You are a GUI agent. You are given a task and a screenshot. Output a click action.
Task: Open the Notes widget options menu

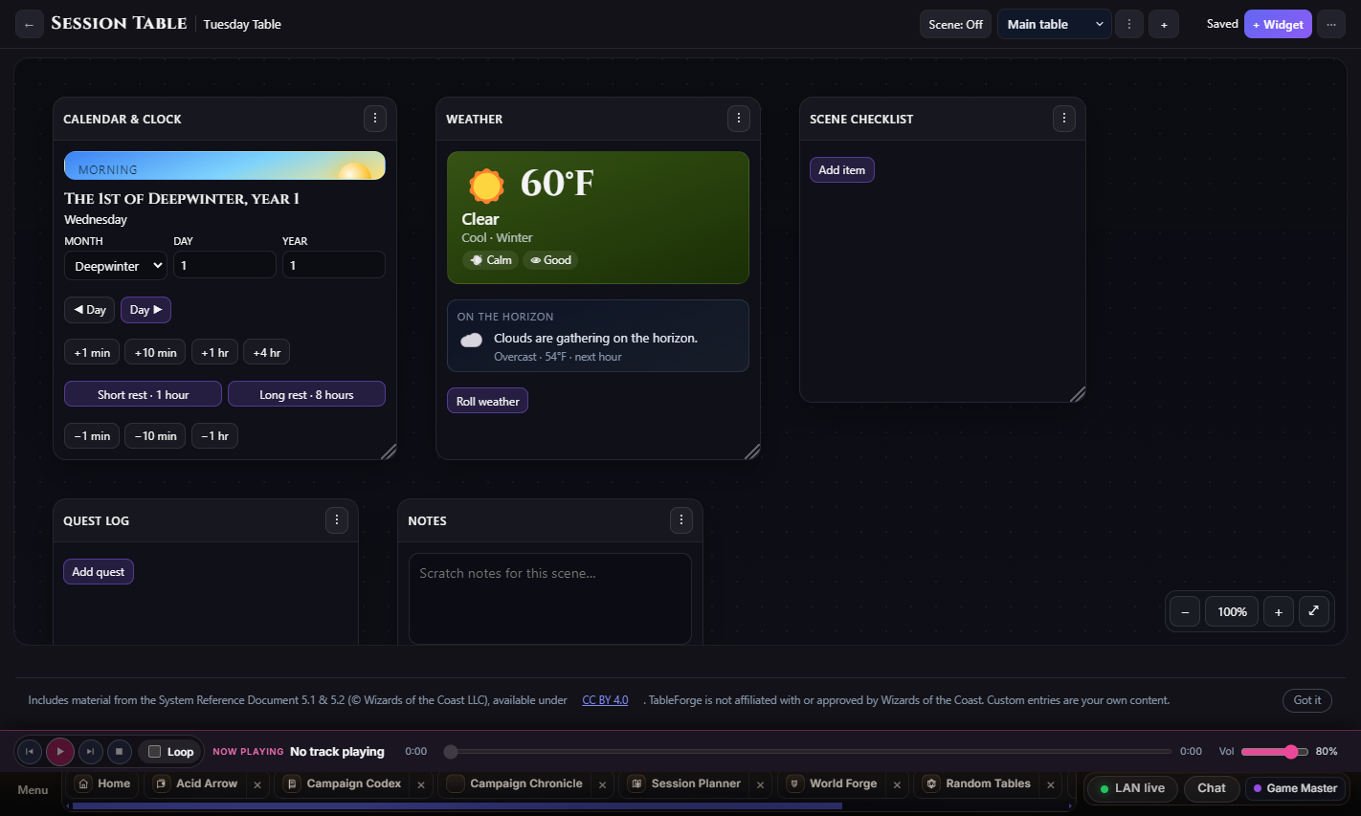(x=681, y=520)
